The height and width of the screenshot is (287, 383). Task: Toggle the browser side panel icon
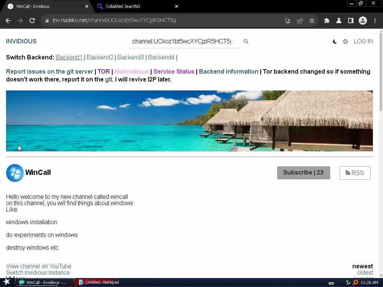351,21
